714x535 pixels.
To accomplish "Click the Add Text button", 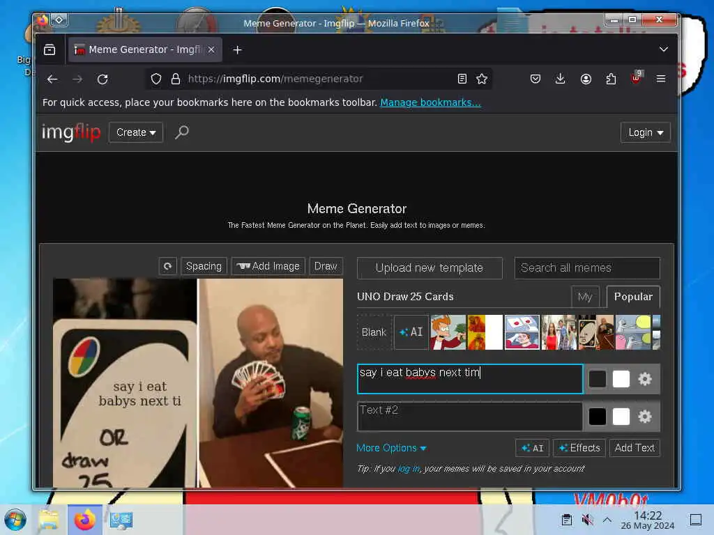I will click(x=635, y=448).
